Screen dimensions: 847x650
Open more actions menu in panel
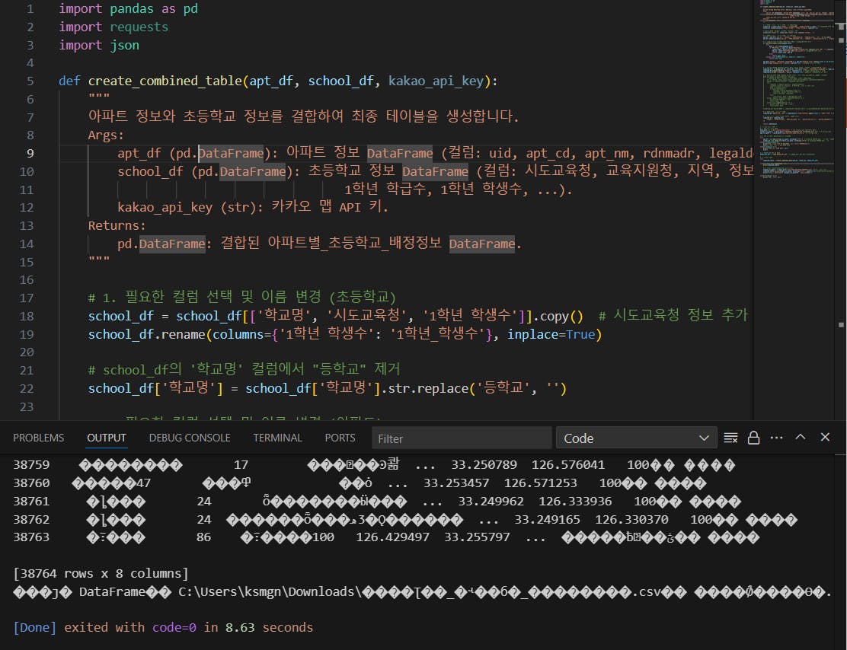tap(777, 438)
